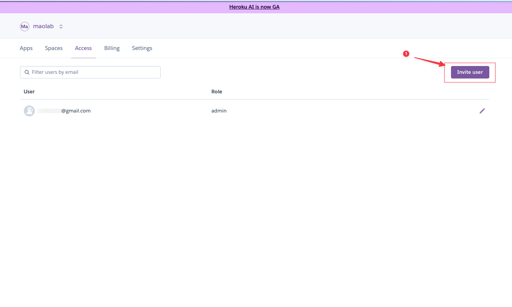Click the User column header
Image resolution: width=512 pixels, height=307 pixels.
pyautogui.click(x=29, y=92)
